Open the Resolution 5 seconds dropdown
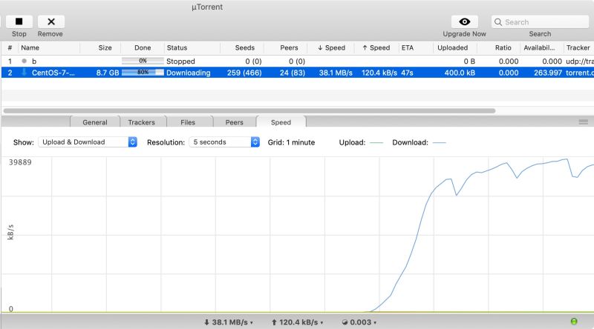Image resolution: width=594 pixels, height=329 pixels. click(224, 142)
